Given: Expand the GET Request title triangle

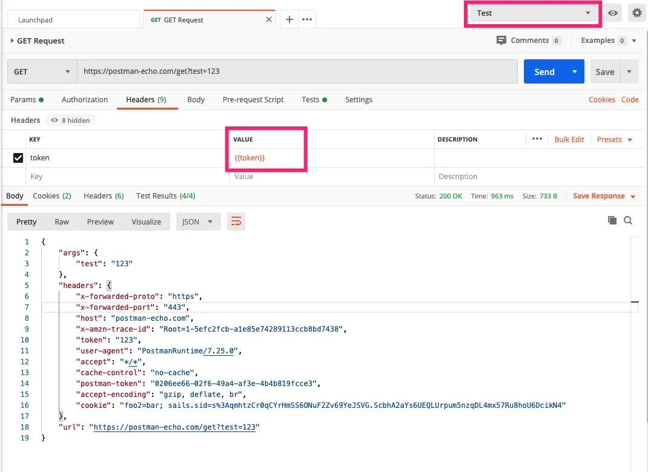Looking at the screenshot, I should pyautogui.click(x=12, y=41).
